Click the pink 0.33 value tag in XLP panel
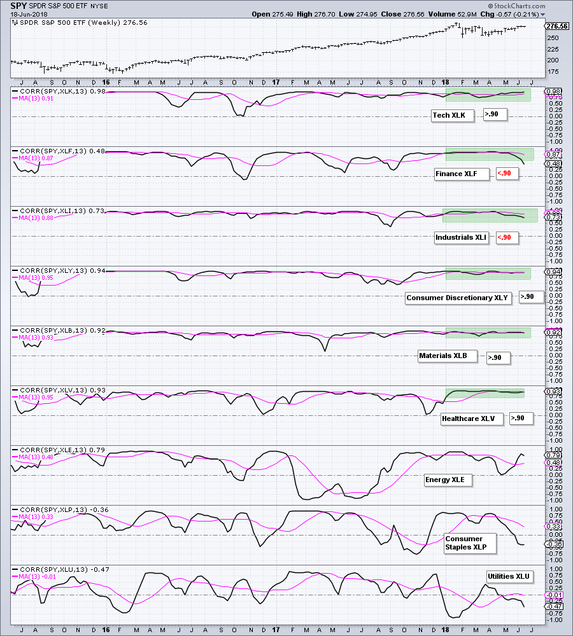The image size is (573, 636). coord(553,527)
